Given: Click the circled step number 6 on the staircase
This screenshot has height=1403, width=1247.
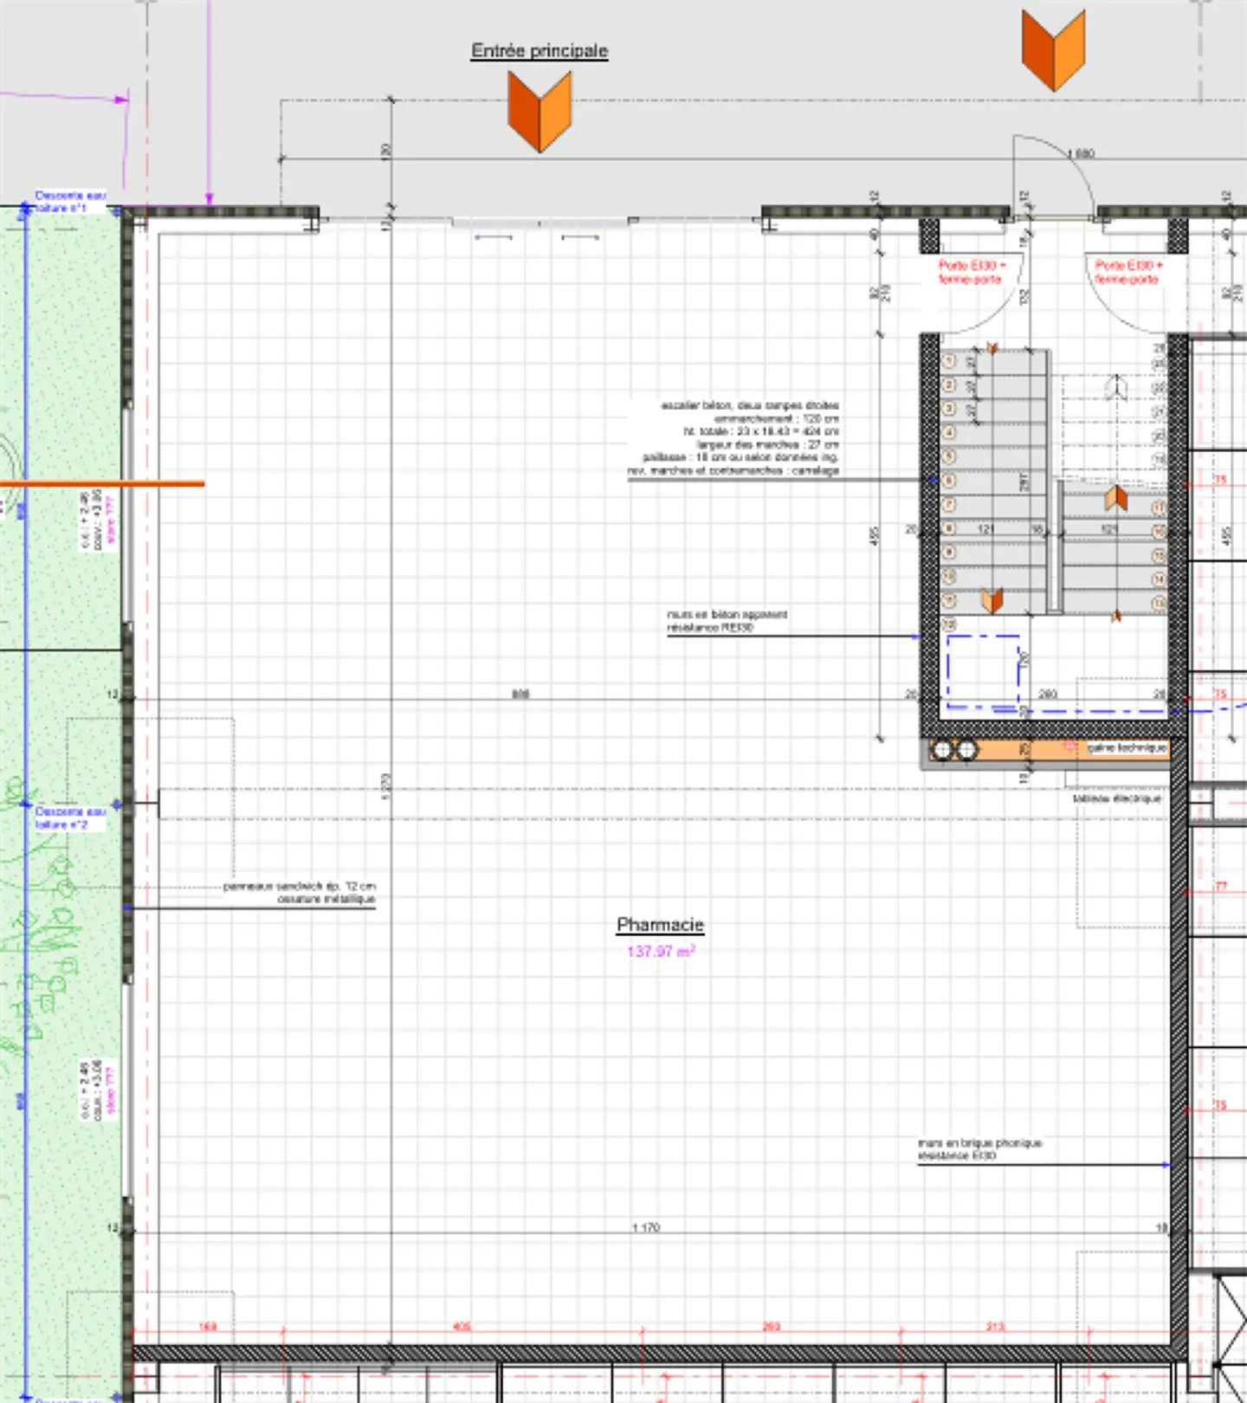Looking at the screenshot, I should coord(949,481).
